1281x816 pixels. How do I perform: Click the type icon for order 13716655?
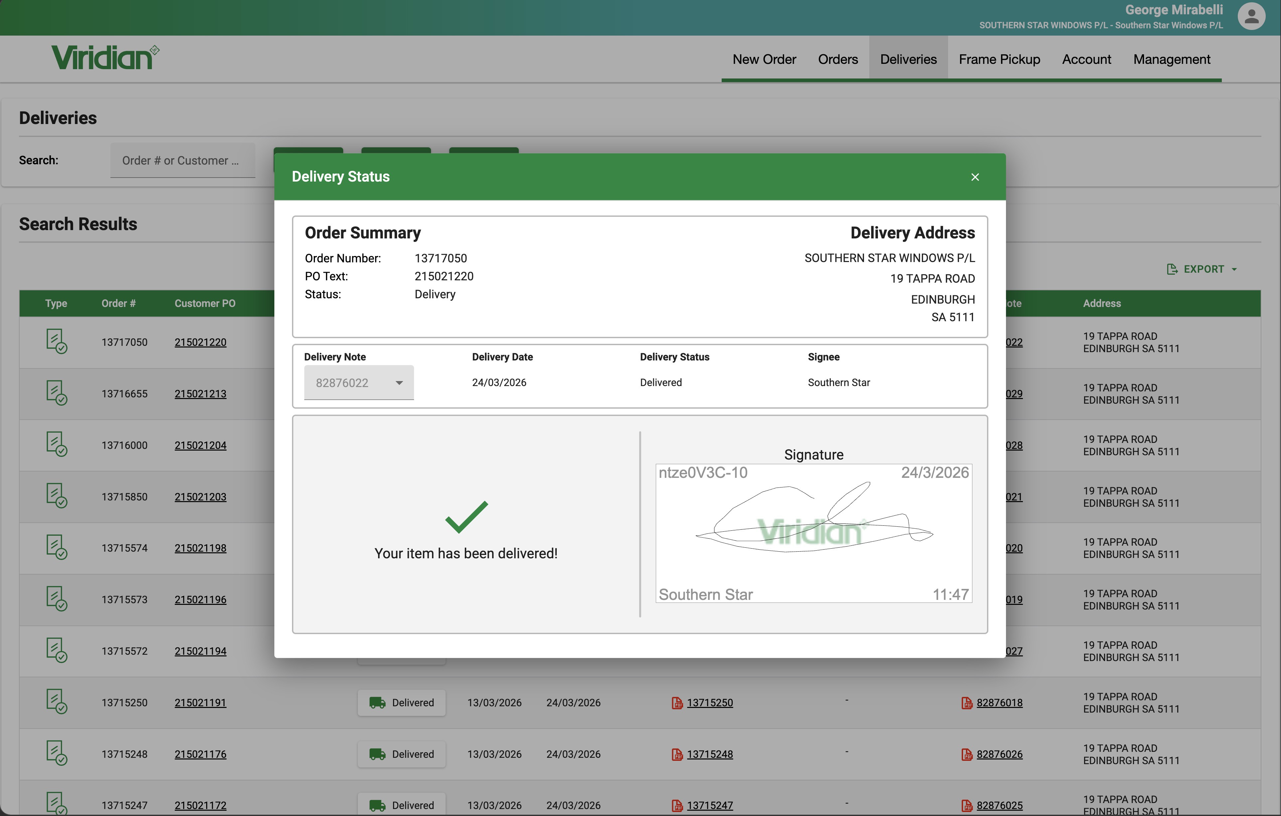click(57, 393)
